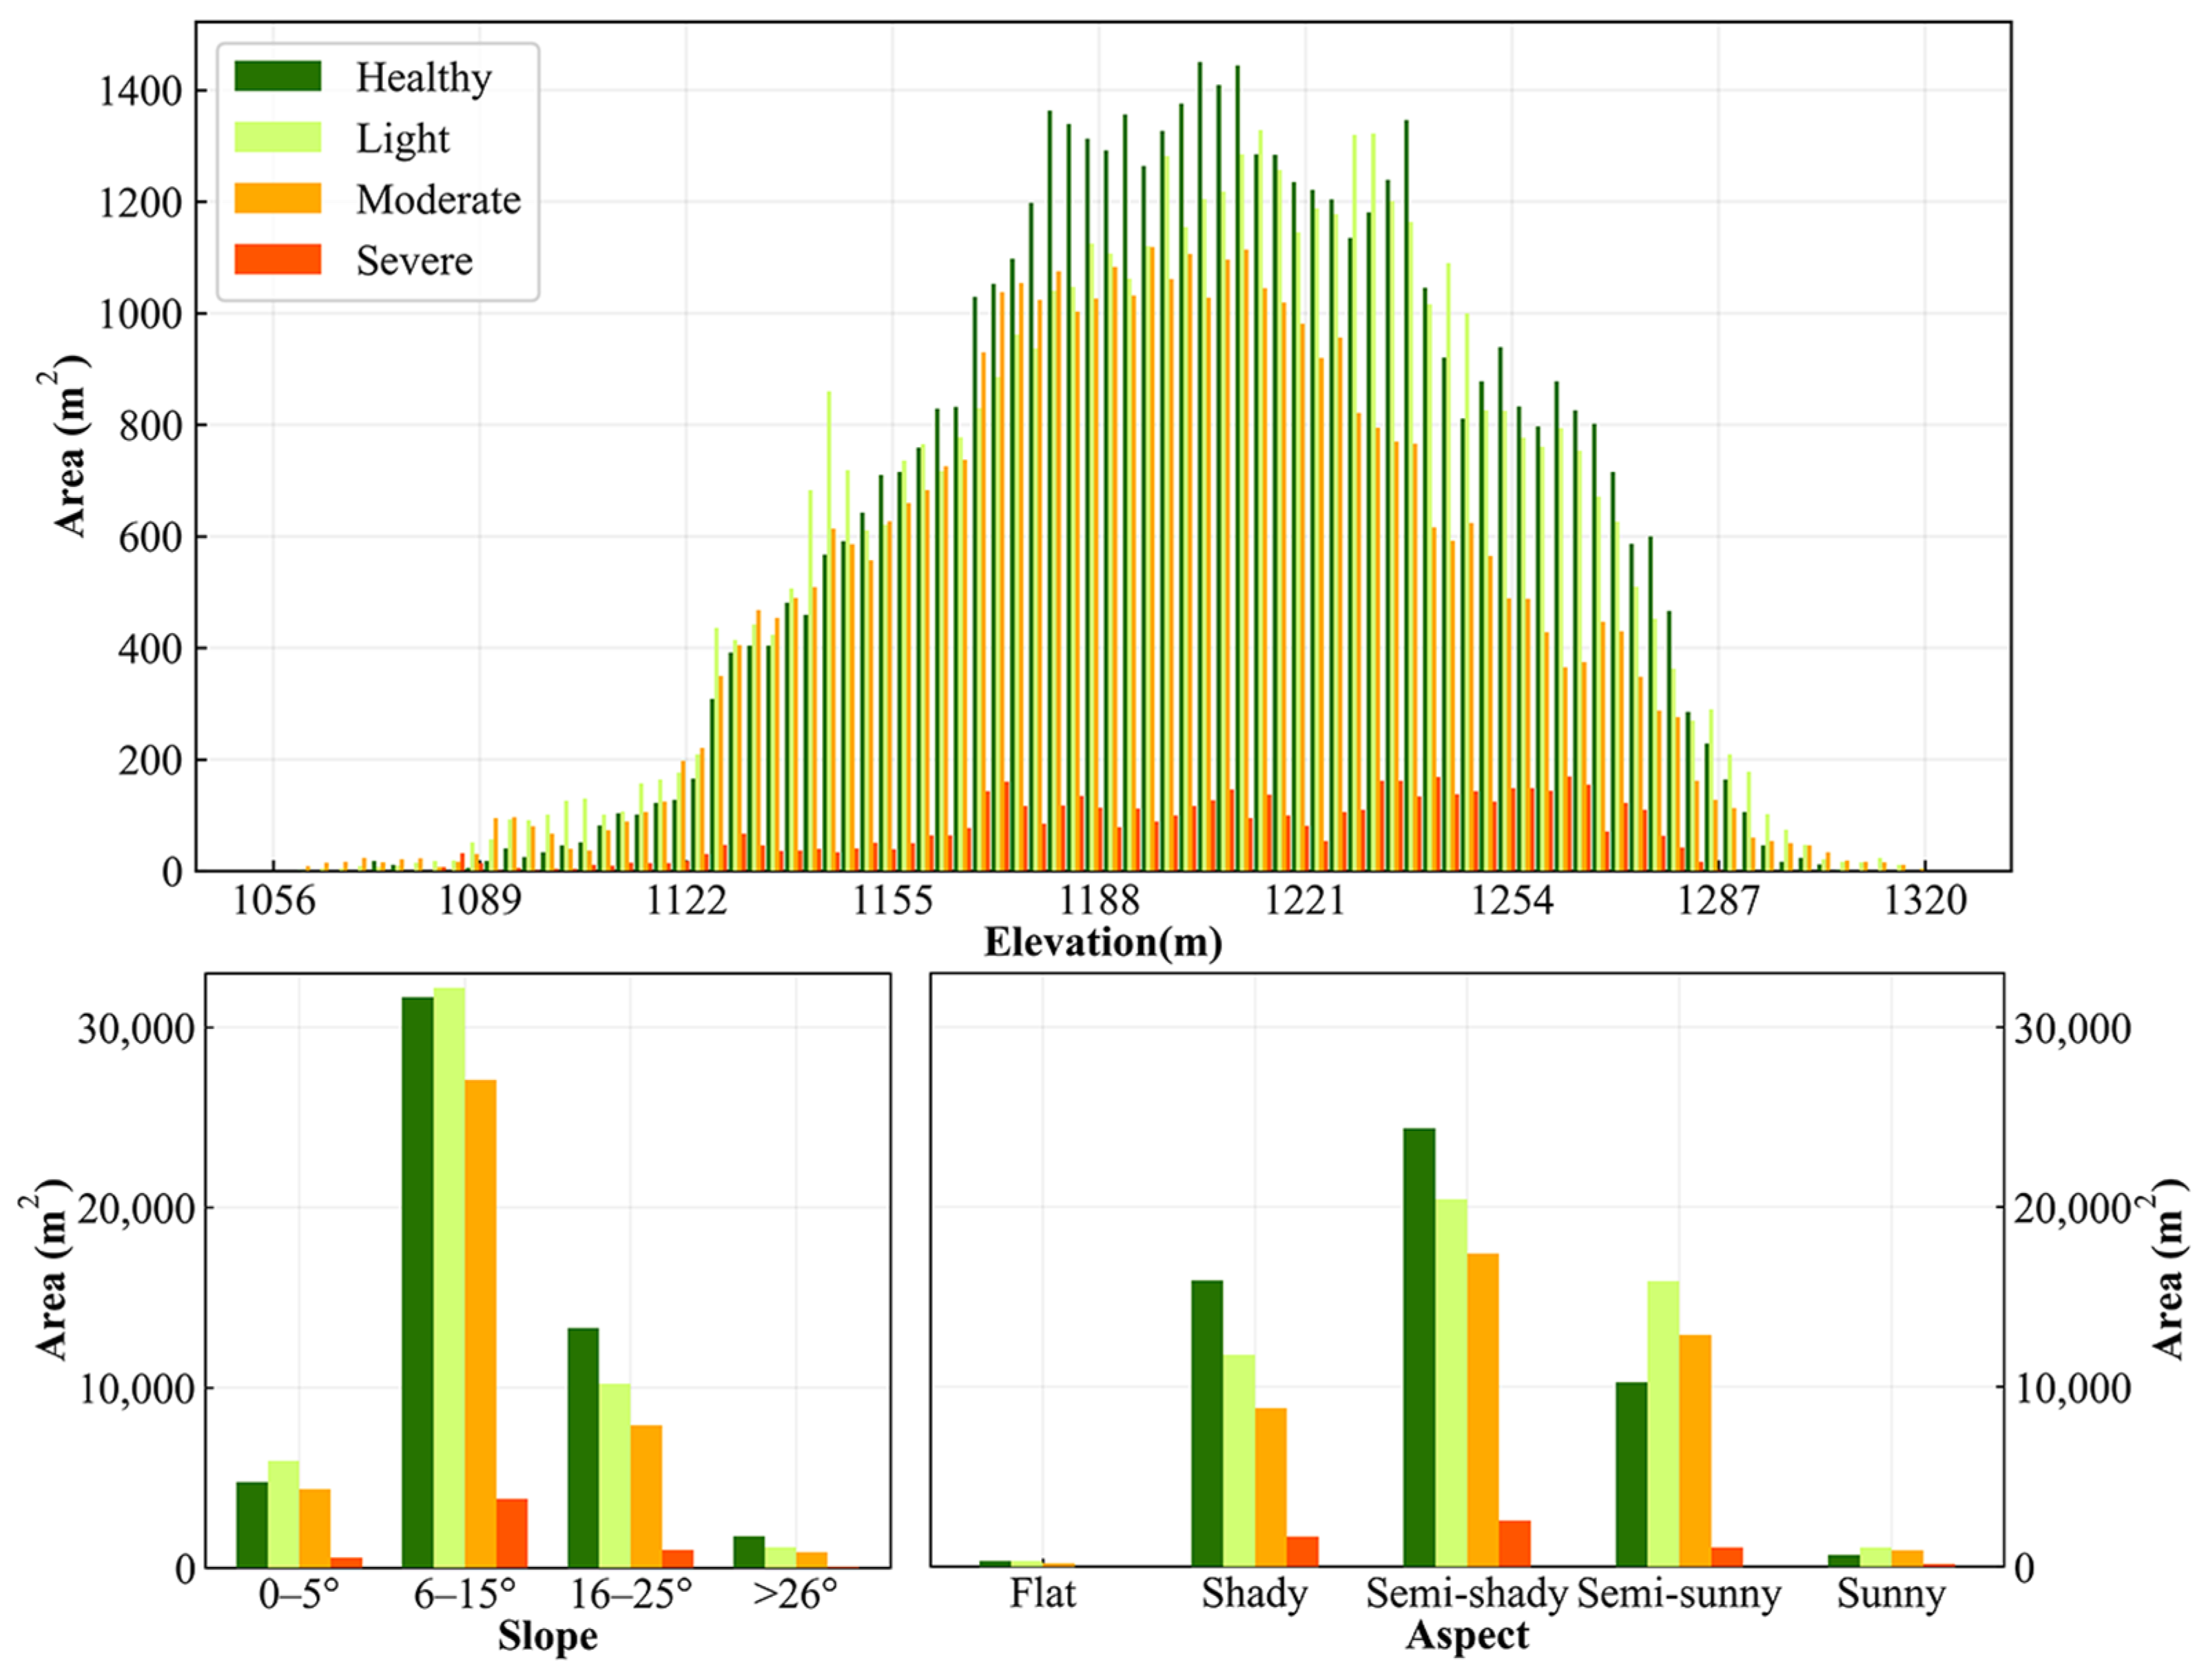Image resolution: width=2206 pixels, height=1680 pixels.
Task: Click the Healthy dark green legend swatch
Action: coord(277,76)
